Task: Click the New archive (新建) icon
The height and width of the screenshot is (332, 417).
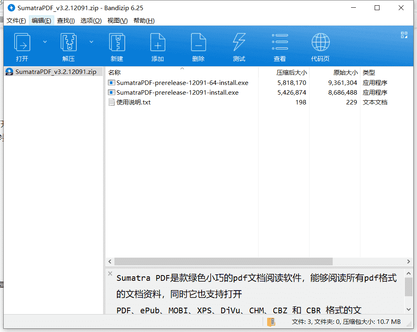Action: pos(117,42)
